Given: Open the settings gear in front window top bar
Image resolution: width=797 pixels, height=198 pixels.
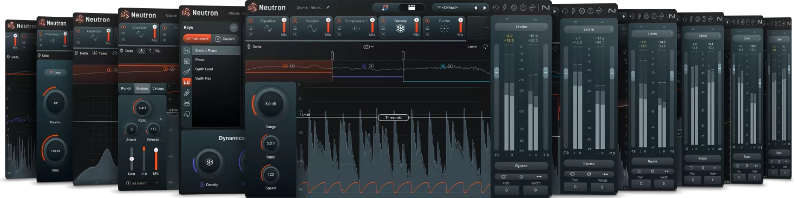Looking at the screenshot, I should 514,8.
